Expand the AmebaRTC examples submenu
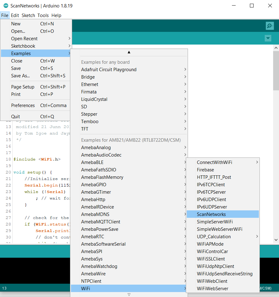This screenshot has width=279, height=297. tap(129, 237)
